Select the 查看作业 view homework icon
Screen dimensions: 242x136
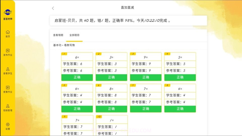click(x=8, y=88)
